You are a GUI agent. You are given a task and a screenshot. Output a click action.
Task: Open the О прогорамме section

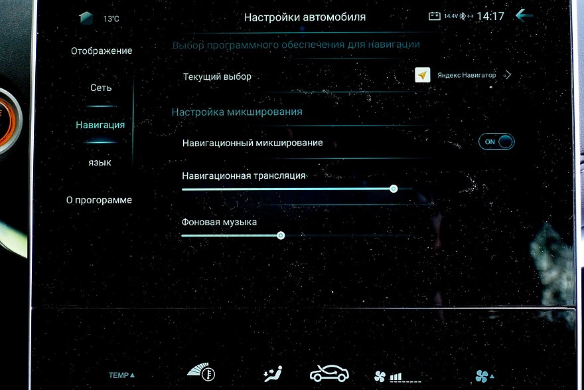click(99, 200)
